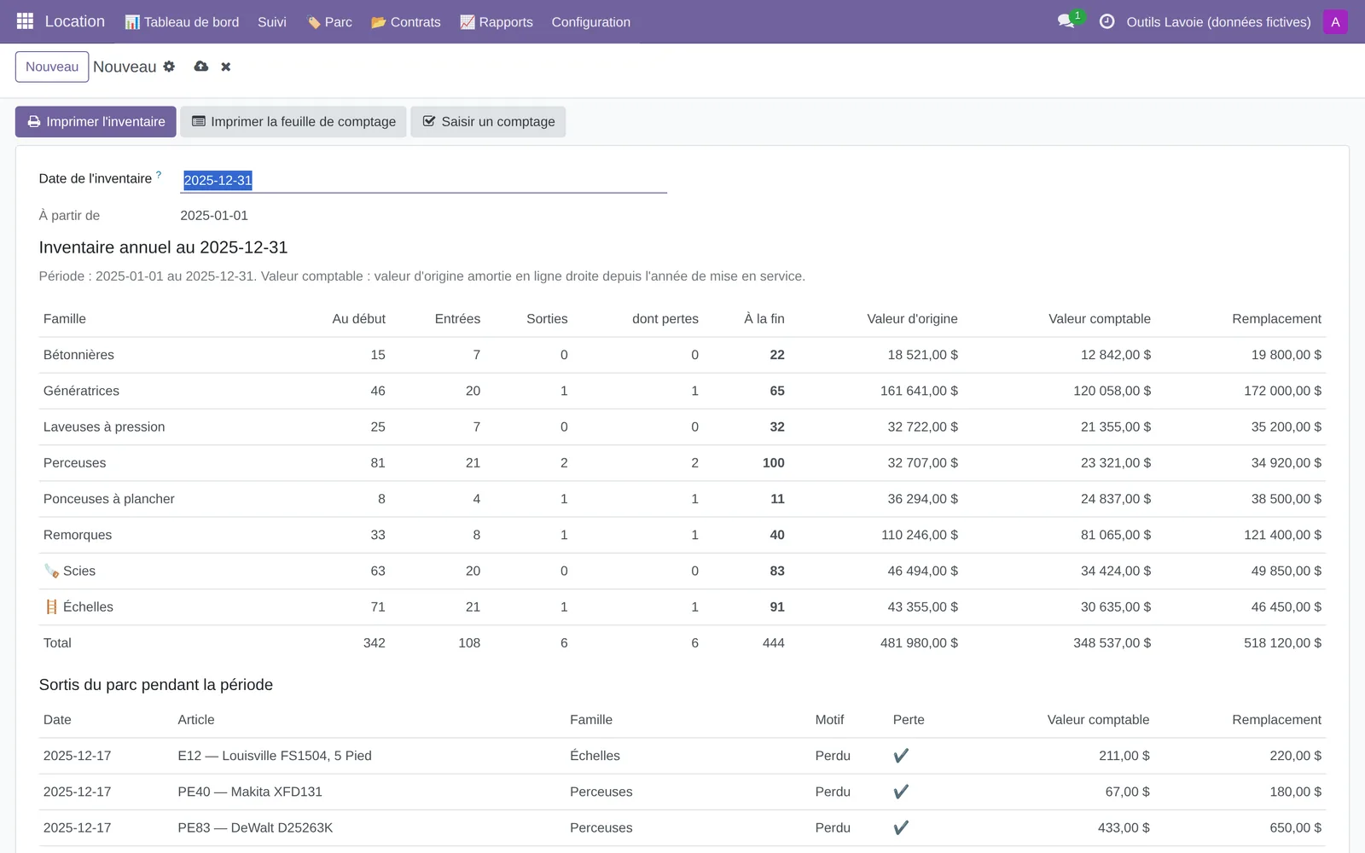
Task: Open the Tableau de bord menu
Action: pos(182,21)
